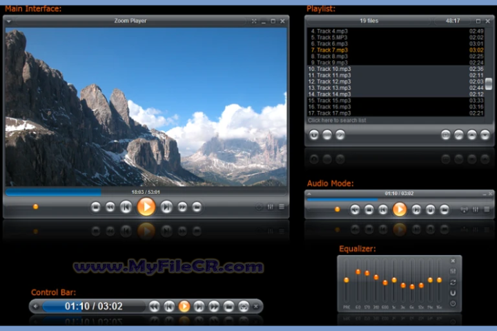
Task: Select 5. Track 5.MP3 in the playlist
Action: pyautogui.click(x=396, y=37)
